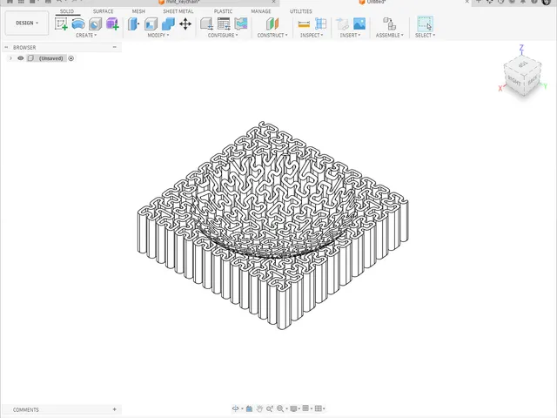Select the Zoom navigation tool
557x418 pixels.
pyautogui.click(x=270, y=408)
